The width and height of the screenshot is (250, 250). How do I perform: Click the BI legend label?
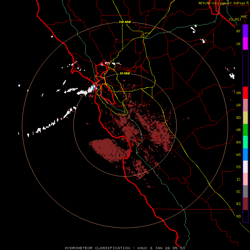coord(238,204)
